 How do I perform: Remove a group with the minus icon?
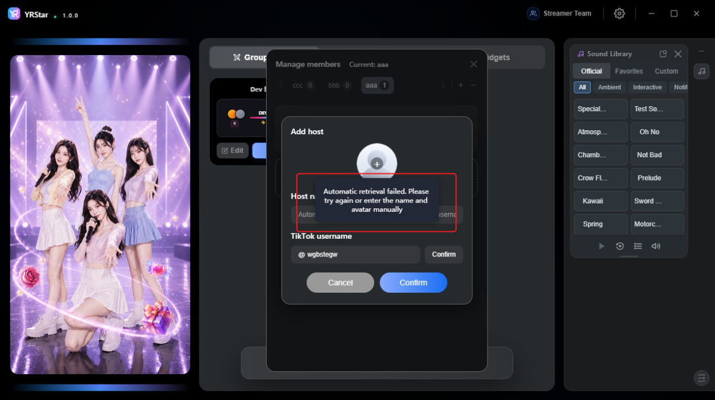point(473,86)
